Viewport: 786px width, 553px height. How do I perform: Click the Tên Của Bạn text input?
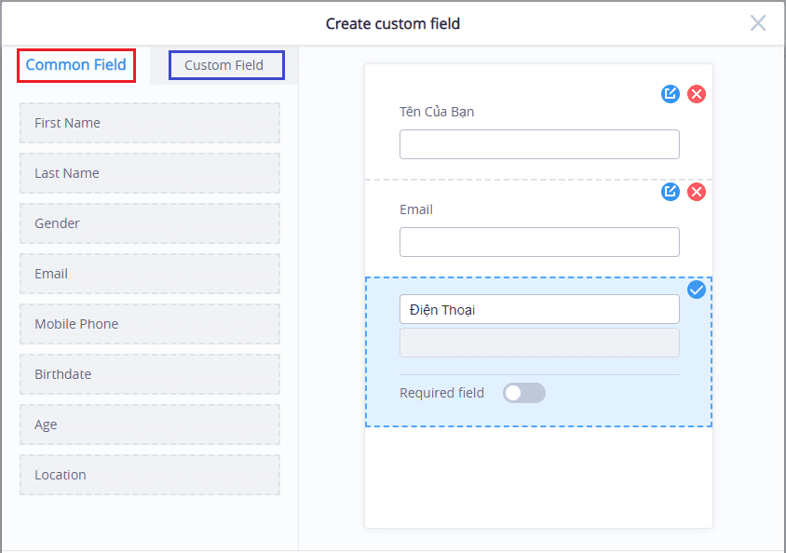point(539,144)
